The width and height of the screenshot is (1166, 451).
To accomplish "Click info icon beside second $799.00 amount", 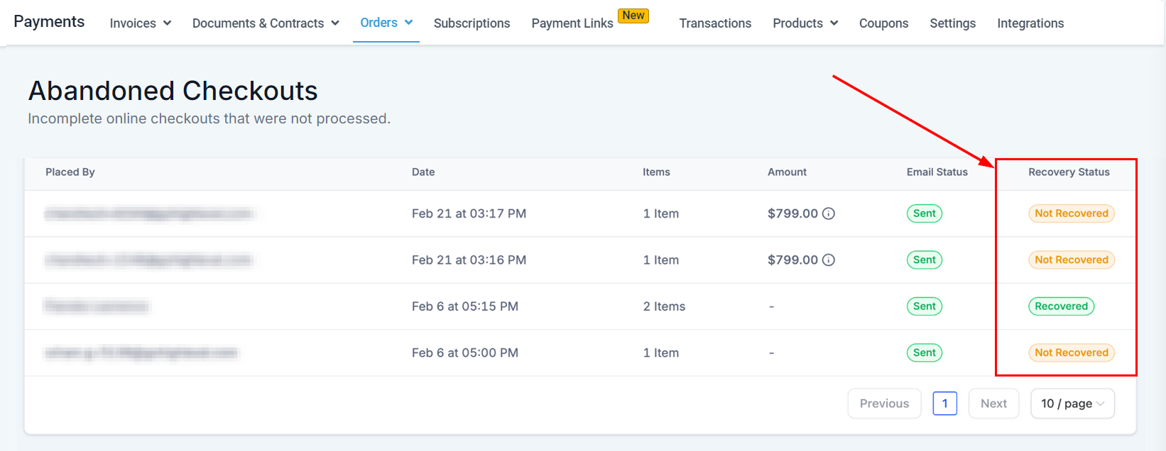I will point(828,260).
